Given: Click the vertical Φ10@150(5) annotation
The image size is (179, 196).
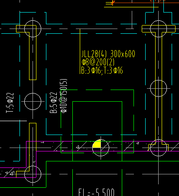Looking at the screenshot, I should pos(64,96).
